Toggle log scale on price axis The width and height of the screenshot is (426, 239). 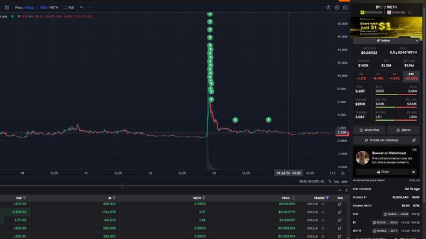[336, 181]
